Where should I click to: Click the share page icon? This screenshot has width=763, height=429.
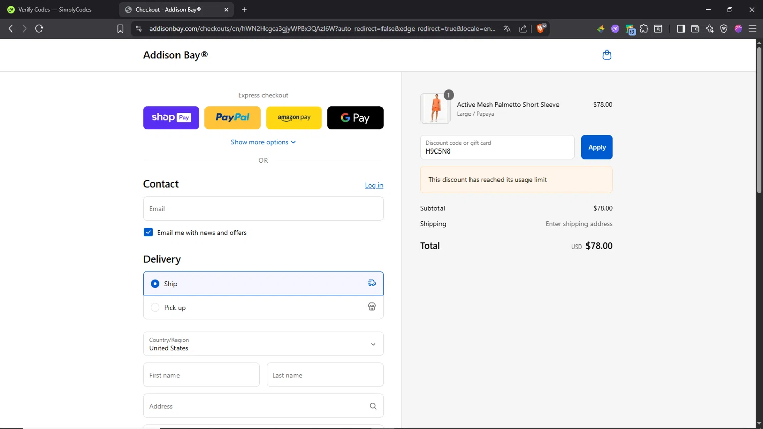pyautogui.click(x=523, y=29)
